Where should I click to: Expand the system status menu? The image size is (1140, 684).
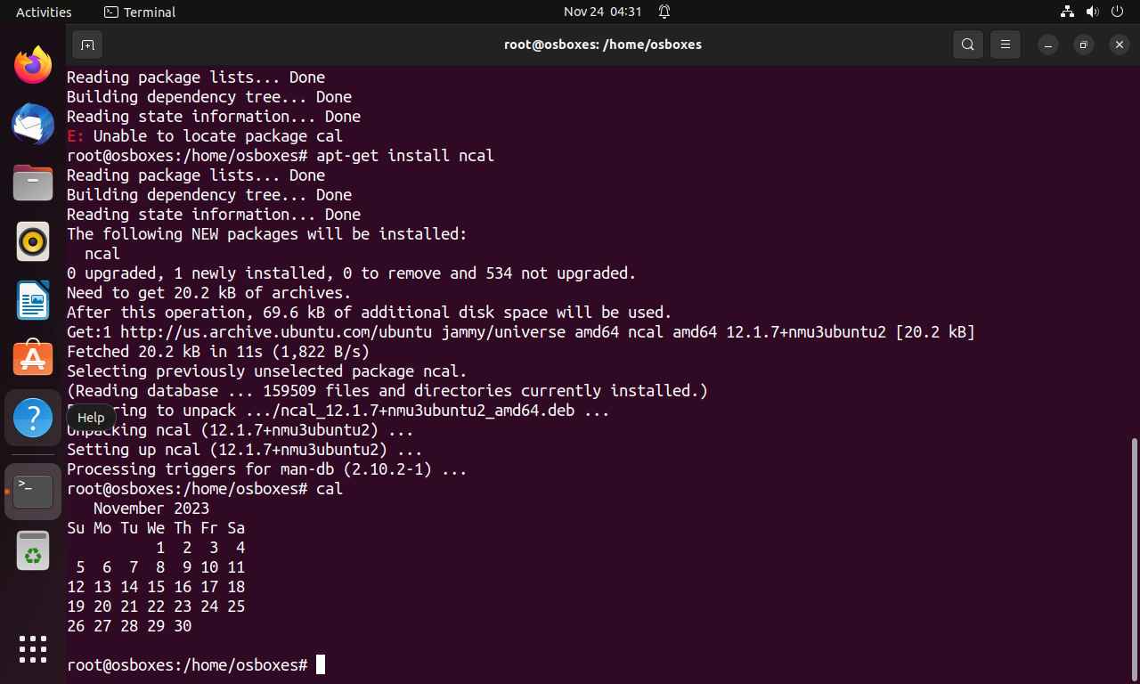(1092, 12)
